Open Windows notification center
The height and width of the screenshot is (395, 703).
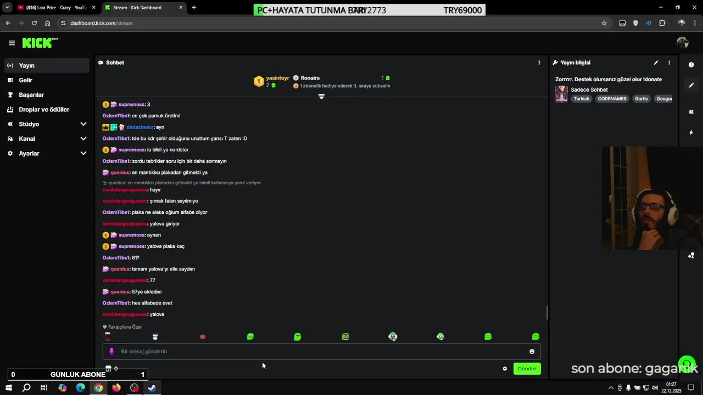pyautogui.click(x=691, y=388)
